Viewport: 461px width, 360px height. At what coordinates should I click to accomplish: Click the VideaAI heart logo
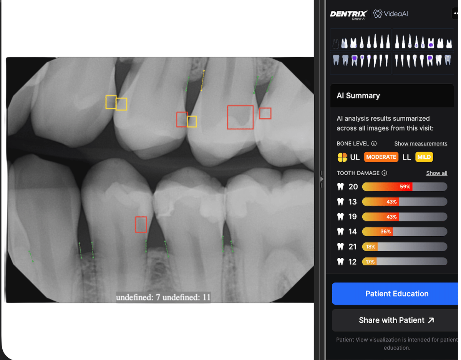coord(378,14)
